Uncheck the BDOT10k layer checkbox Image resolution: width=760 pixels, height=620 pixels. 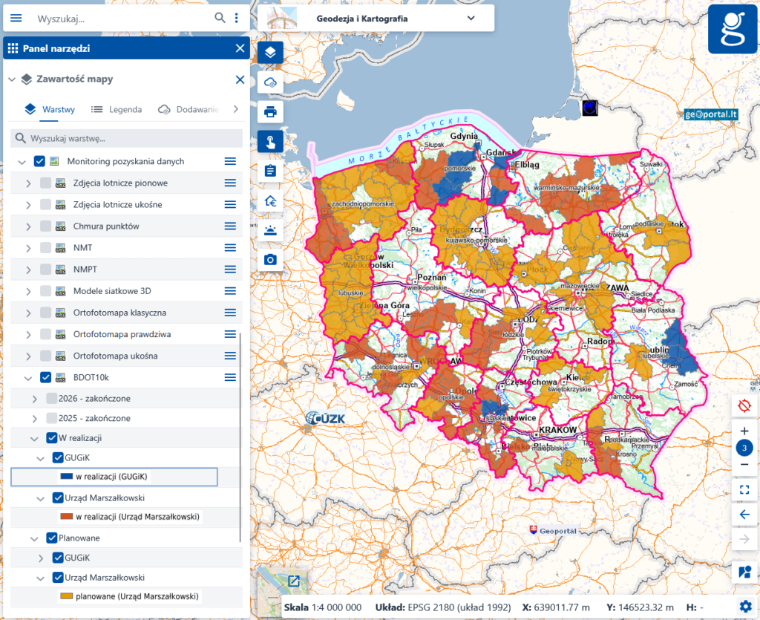coord(45,377)
